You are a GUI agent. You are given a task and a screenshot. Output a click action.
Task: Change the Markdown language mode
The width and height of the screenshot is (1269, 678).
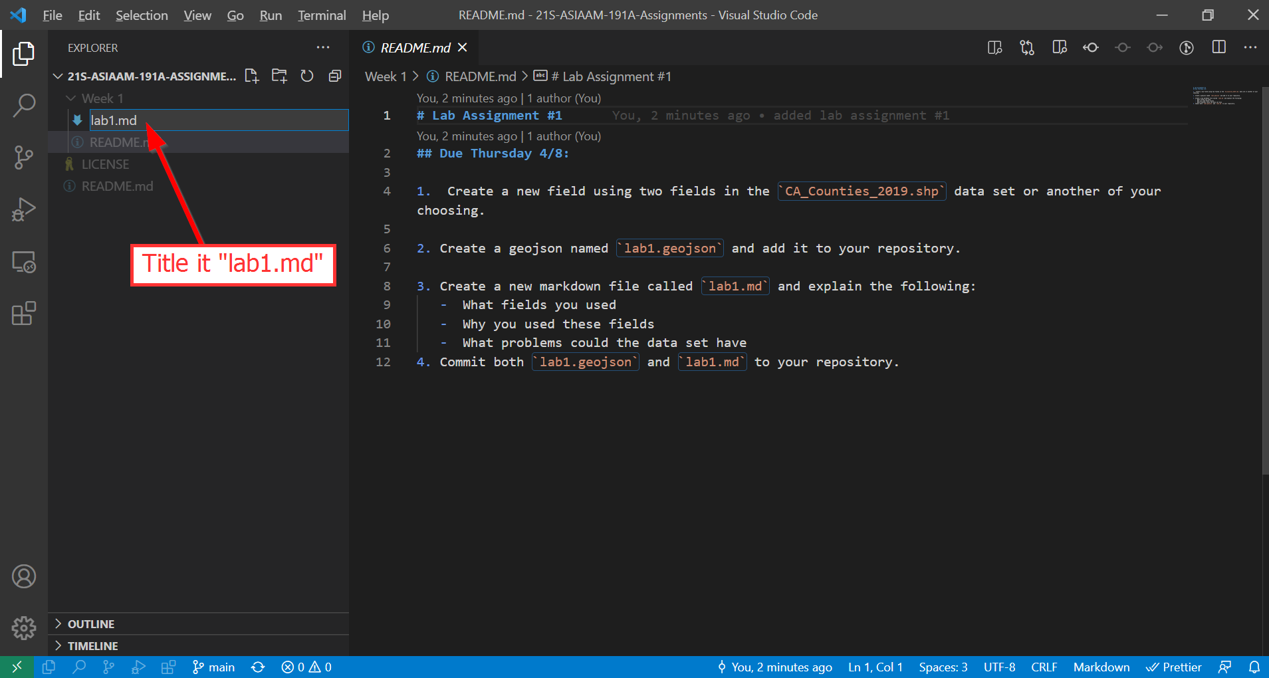1101,667
